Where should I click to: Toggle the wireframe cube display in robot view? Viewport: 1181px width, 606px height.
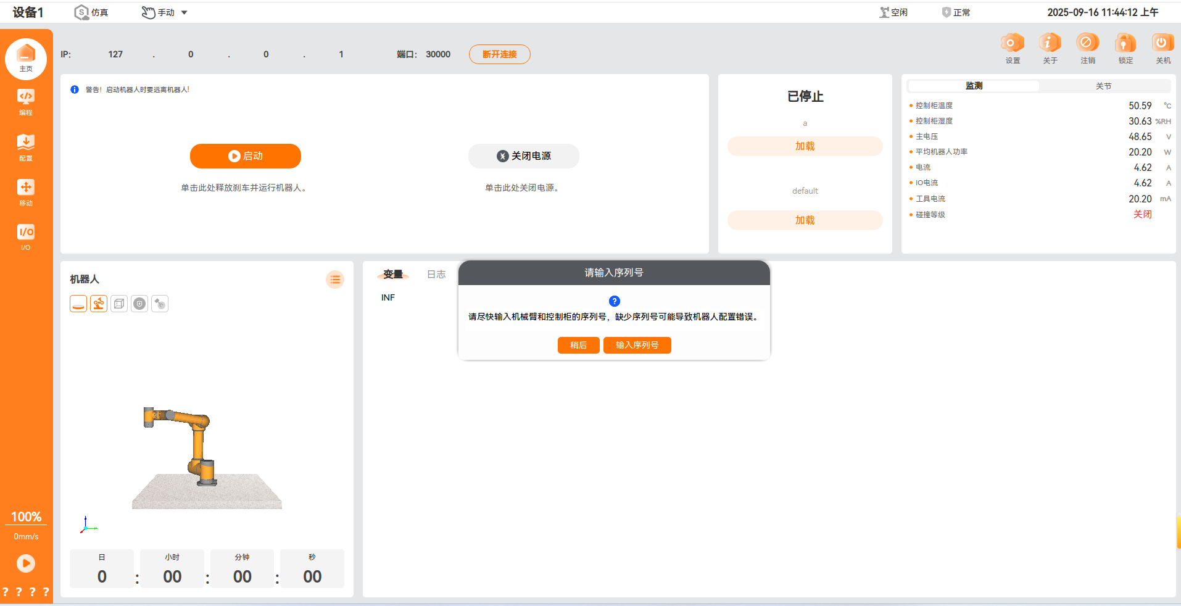pos(119,304)
